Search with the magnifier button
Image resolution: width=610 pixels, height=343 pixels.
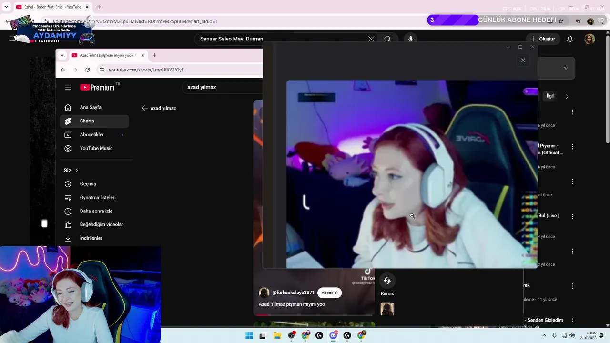click(x=387, y=39)
